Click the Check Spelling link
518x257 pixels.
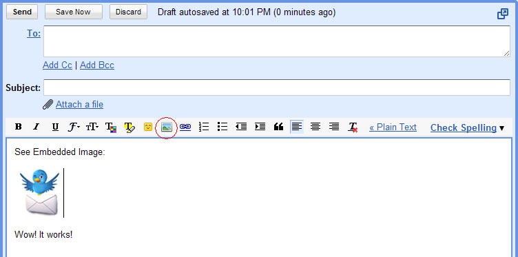463,128
